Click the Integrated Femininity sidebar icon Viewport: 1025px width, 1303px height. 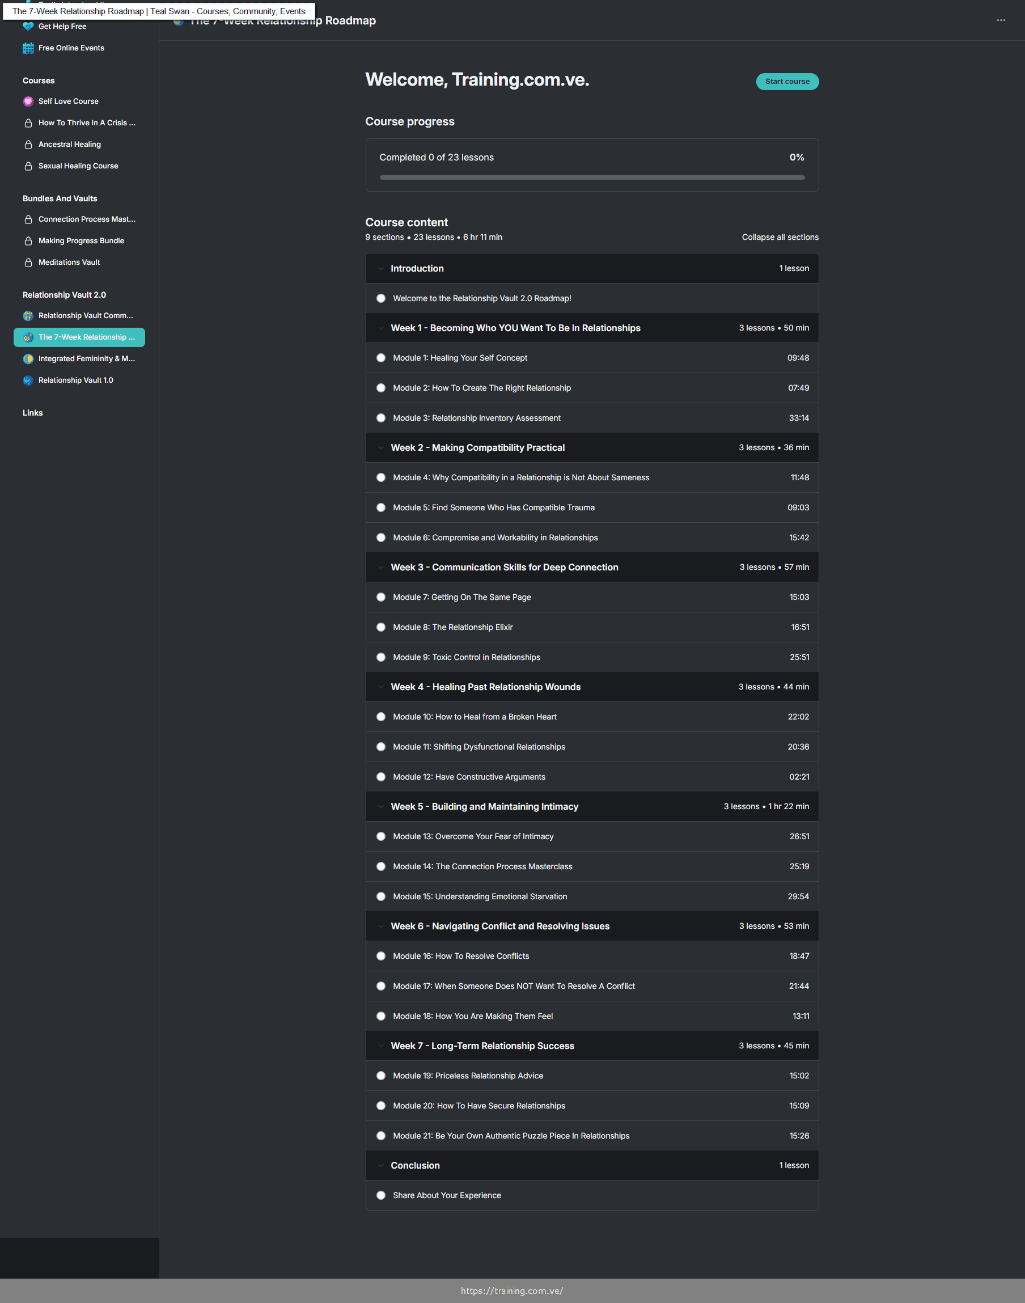[28, 359]
